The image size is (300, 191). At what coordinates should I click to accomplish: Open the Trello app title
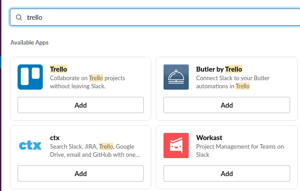point(59,69)
